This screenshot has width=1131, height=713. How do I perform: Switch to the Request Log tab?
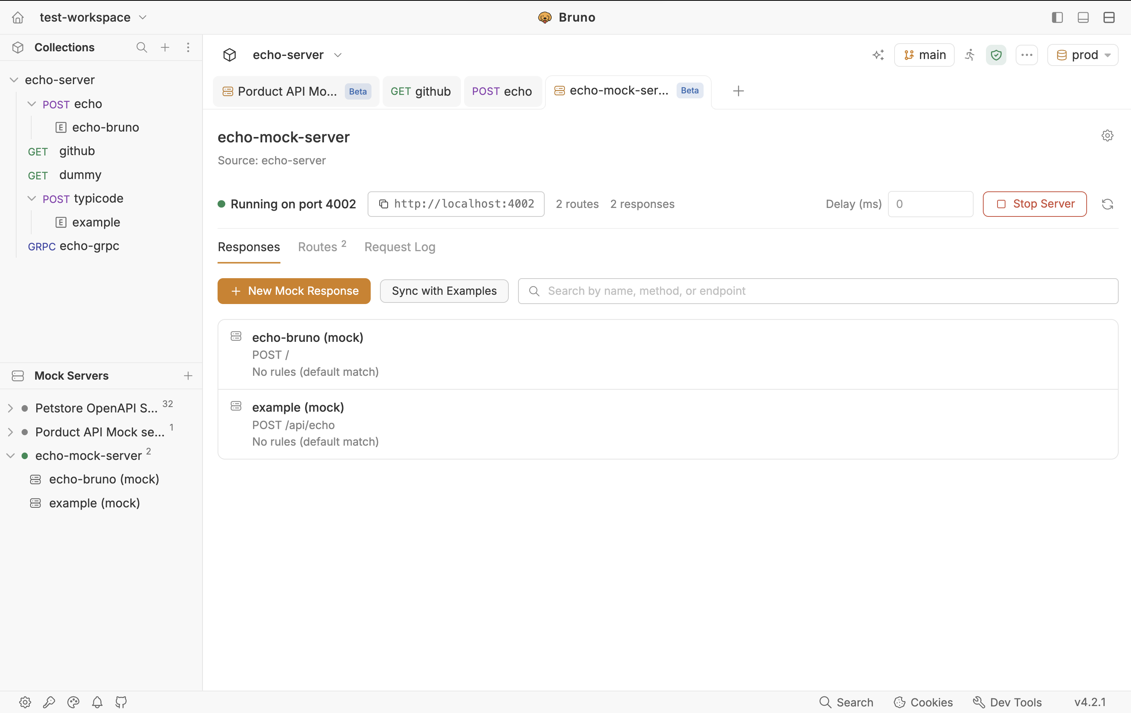400,247
